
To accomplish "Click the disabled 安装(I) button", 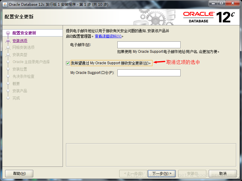I will (192, 173).
